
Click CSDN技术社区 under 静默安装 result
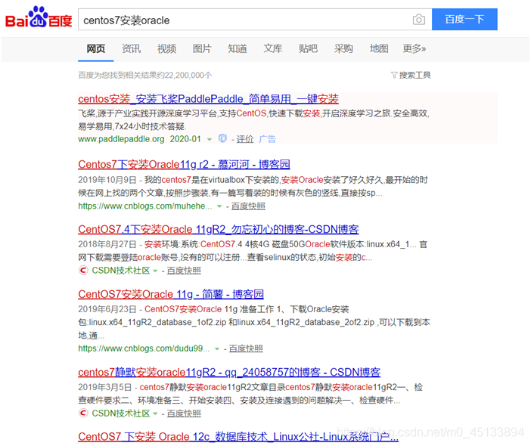(121, 413)
